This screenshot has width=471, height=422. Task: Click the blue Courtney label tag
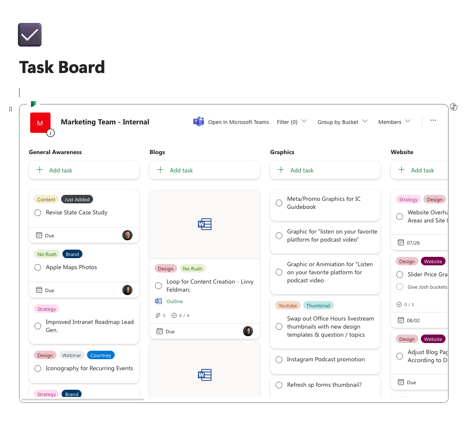(101, 355)
